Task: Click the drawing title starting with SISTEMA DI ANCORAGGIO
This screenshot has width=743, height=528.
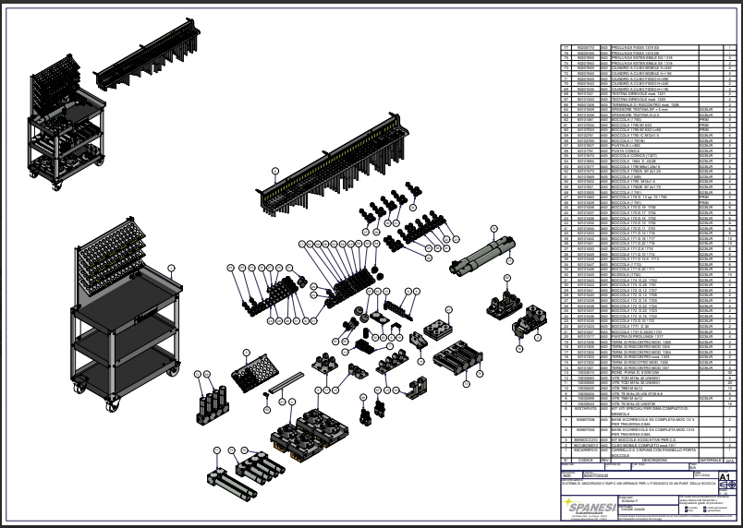Action: pyautogui.click(x=638, y=483)
